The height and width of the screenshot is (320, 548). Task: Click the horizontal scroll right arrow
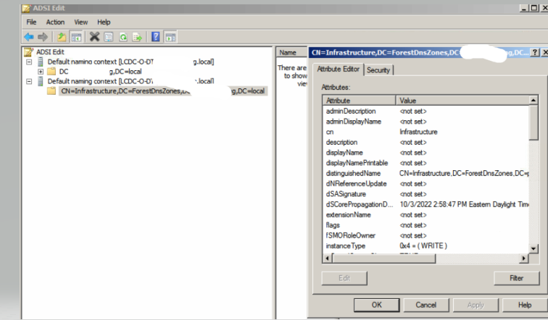pyautogui.click(x=523, y=258)
